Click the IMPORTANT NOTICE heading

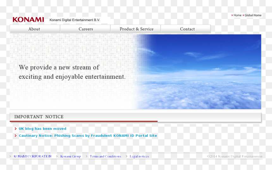pos(39,117)
